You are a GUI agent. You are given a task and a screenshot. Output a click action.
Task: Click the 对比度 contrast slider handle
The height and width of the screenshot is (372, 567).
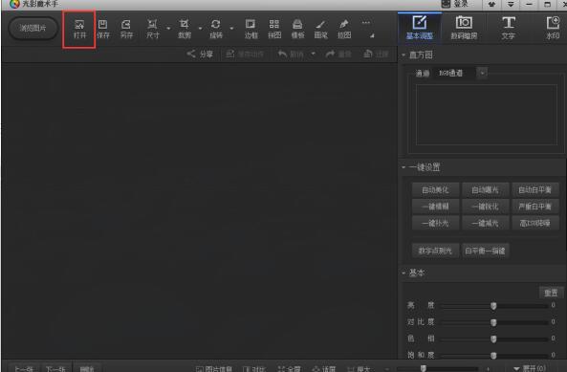point(493,322)
